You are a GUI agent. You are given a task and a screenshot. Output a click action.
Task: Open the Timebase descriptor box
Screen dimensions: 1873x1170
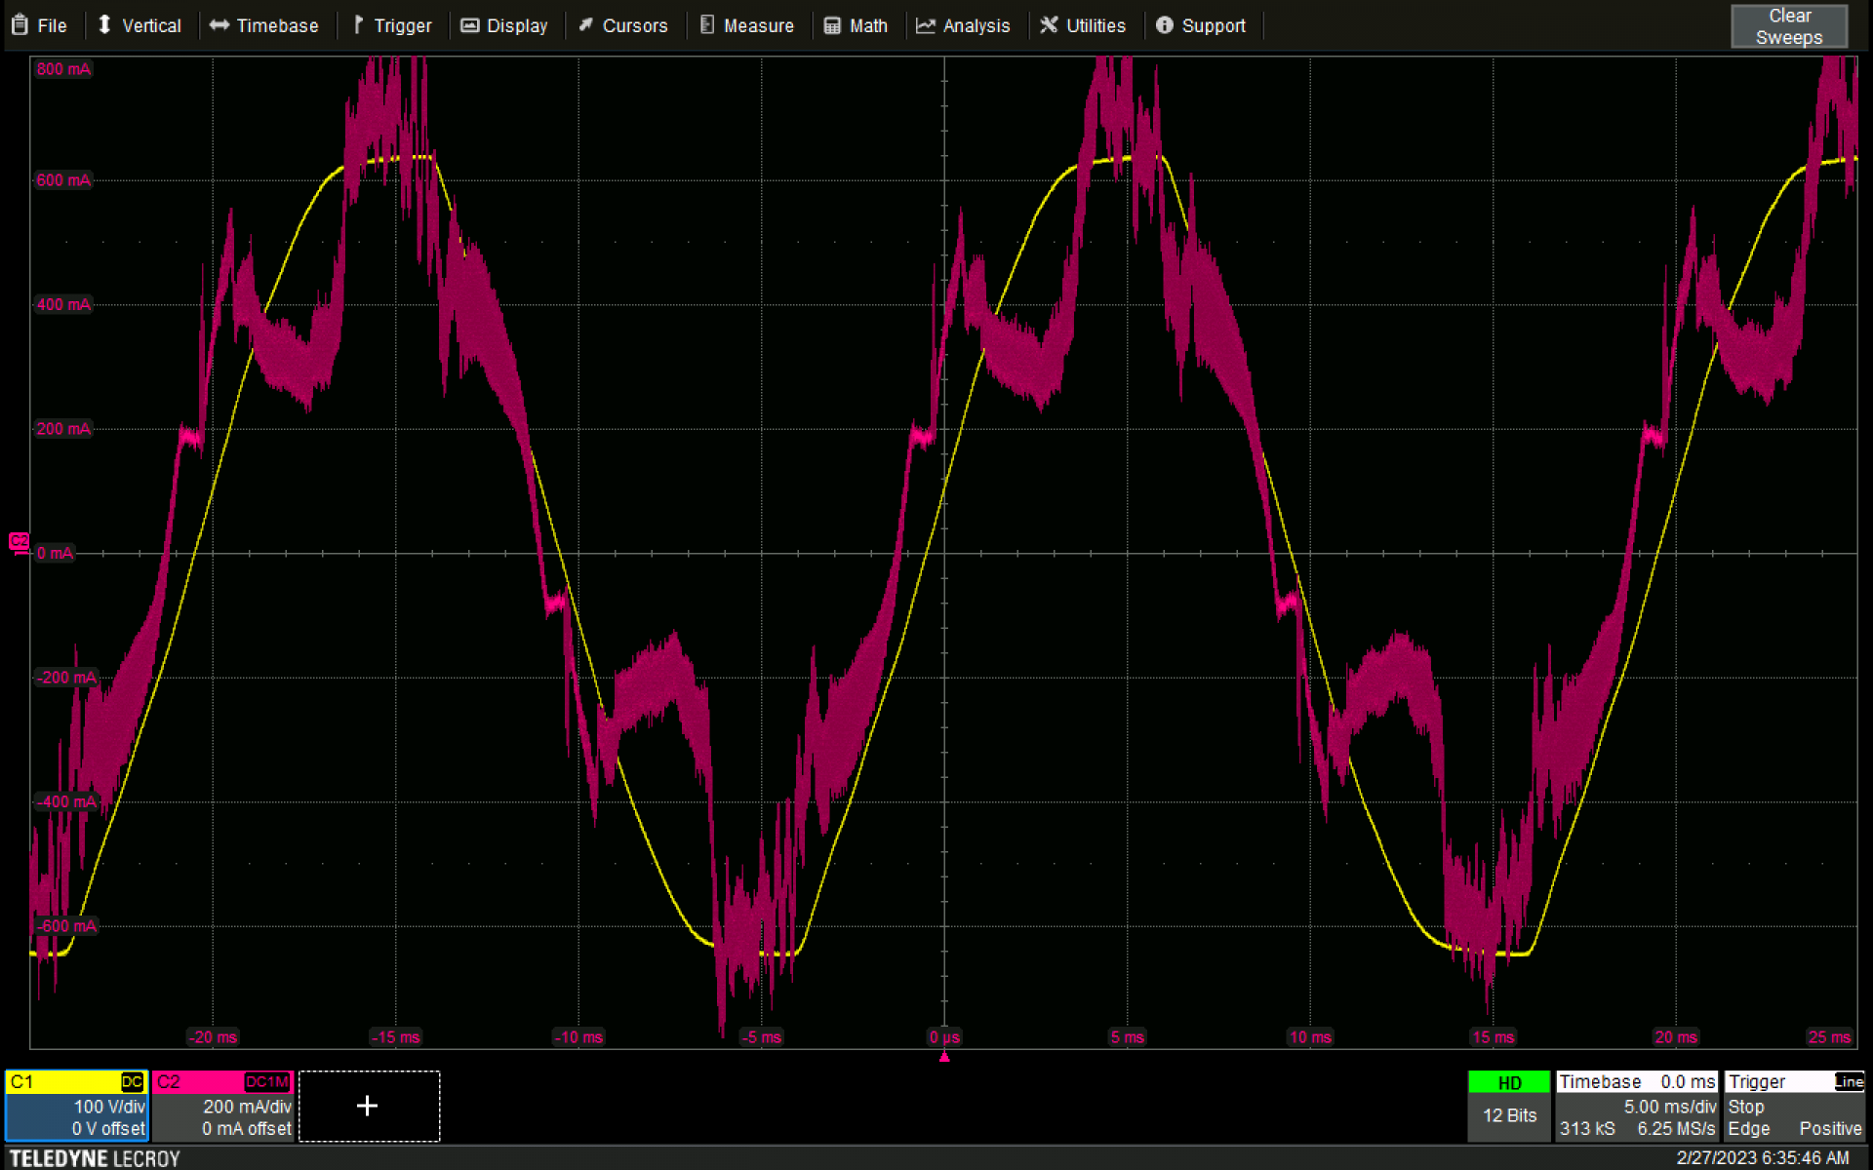point(1636,1106)
